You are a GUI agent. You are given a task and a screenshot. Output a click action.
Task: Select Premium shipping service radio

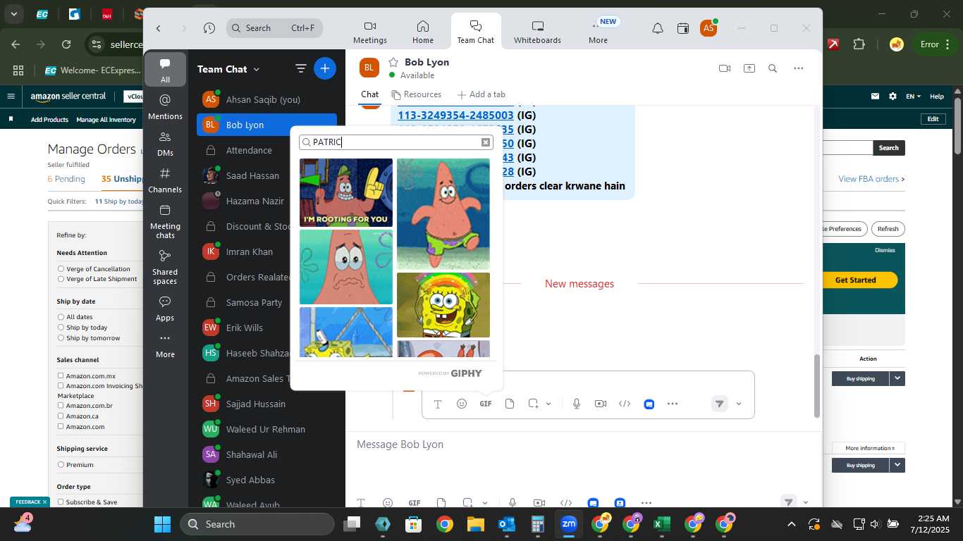61,465
